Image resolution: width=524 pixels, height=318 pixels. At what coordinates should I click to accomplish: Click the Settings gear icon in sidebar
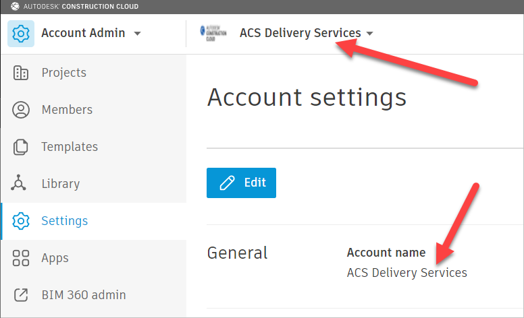[21, 221]
